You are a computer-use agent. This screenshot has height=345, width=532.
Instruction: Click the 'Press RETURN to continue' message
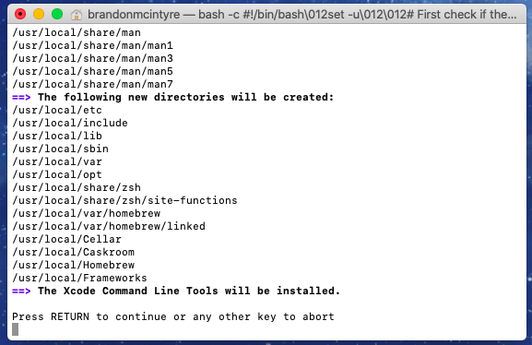[173, 316]
